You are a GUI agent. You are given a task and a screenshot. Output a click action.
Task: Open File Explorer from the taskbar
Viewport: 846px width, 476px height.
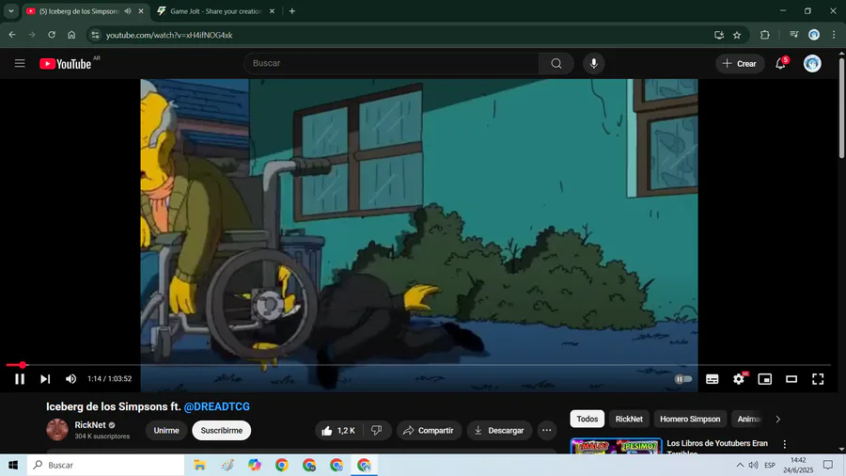[199, 465]
